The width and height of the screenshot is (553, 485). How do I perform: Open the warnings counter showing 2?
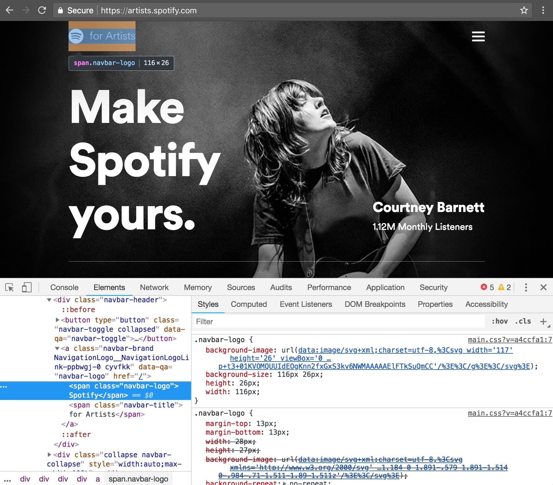click(x=504, y=287)
